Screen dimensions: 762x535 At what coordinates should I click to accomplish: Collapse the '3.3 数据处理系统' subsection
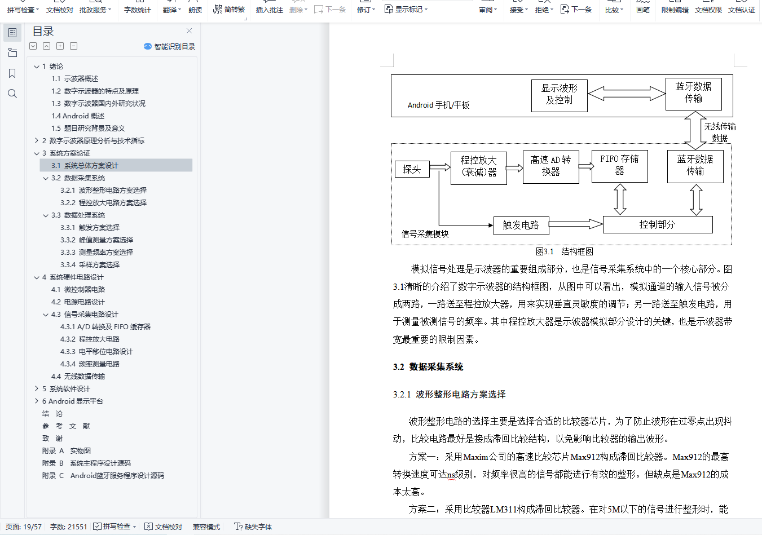pyautogui.click(x=46, y=215)
